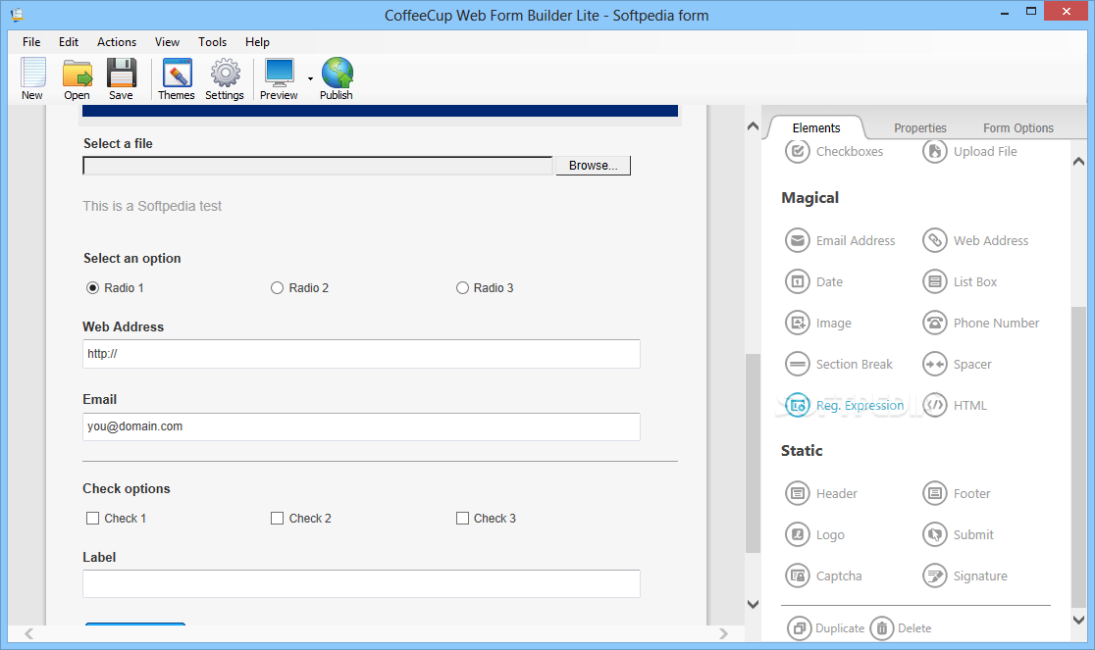
Task: Add an Email Address element
Action: point(840,240)
